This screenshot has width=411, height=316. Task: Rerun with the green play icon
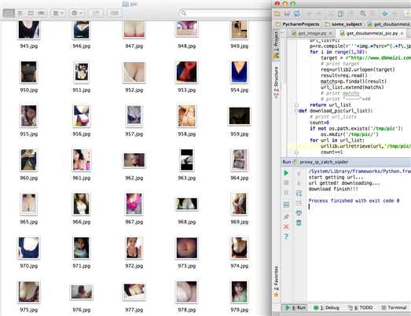click(286, 173)
